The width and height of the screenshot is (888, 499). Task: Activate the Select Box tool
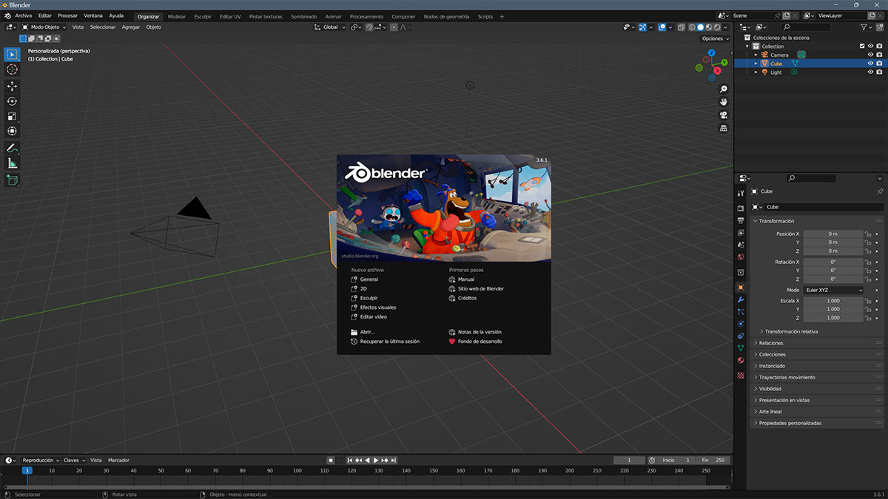tap(12, 54)
